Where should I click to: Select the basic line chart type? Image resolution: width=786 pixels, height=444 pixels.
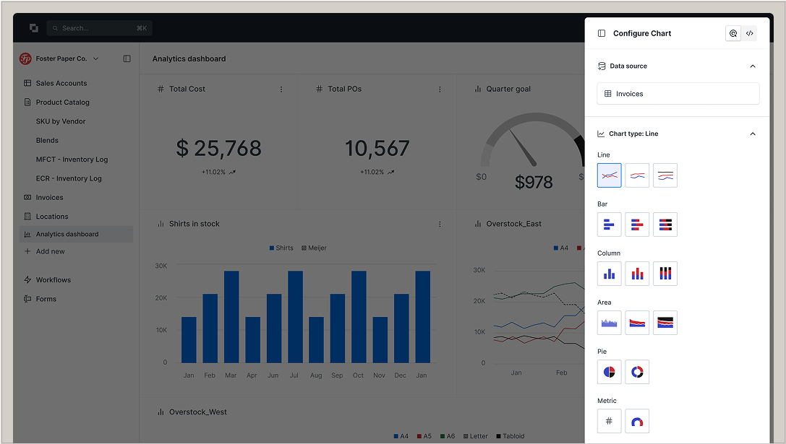(x=609, y=175)
